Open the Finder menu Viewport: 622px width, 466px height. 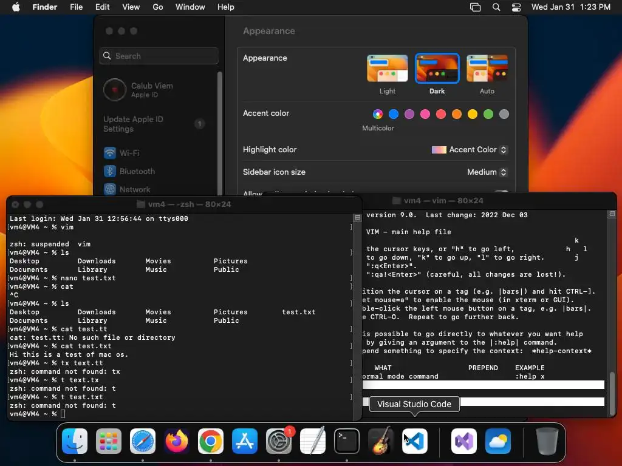pos(44,7)
